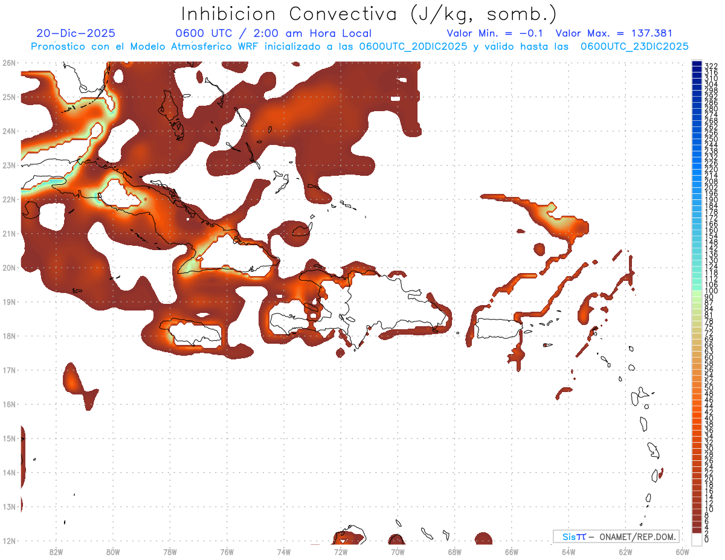Click the color scale value 322

coord(710,66)
